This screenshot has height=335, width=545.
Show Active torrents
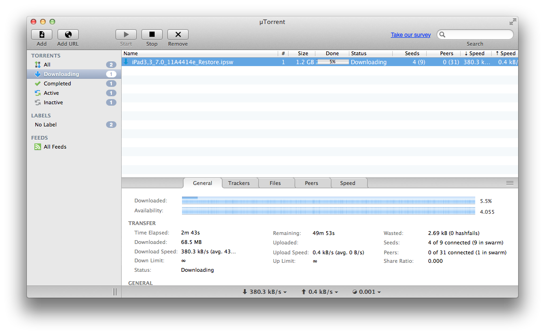tap(74, 93)
